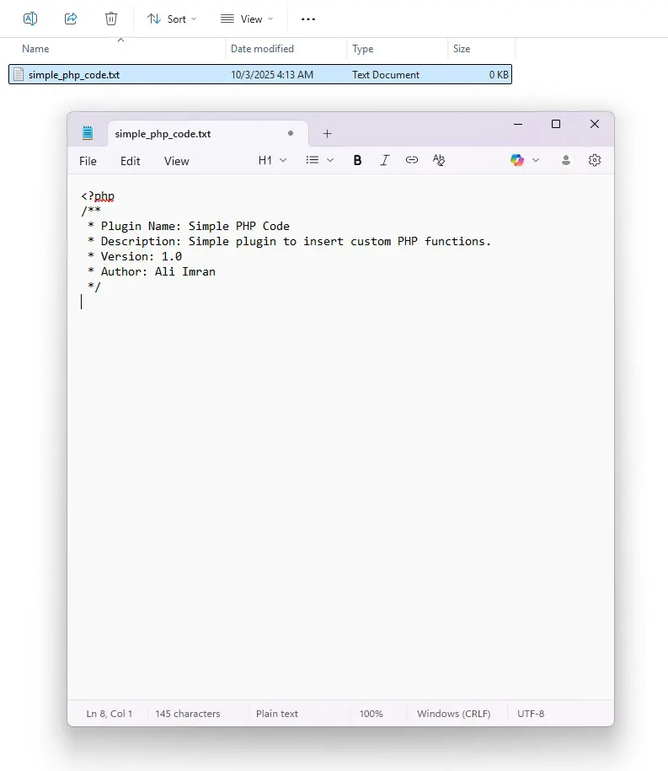
Task: Expand the Sort dropdown in Explorer
Action: coord(172,19)
